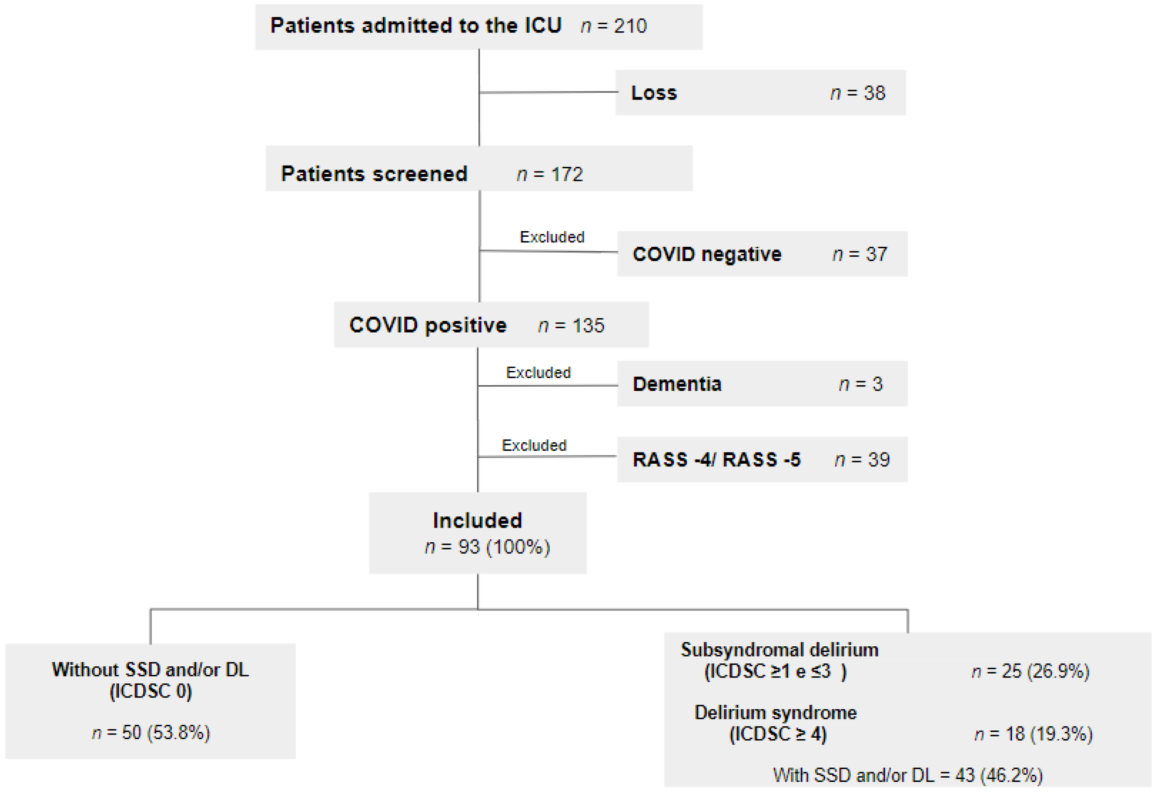This screenshot has height=798, width=1158.
Task: Click 'With SSD and/or DL = 43' total
Action: [908, 775]
